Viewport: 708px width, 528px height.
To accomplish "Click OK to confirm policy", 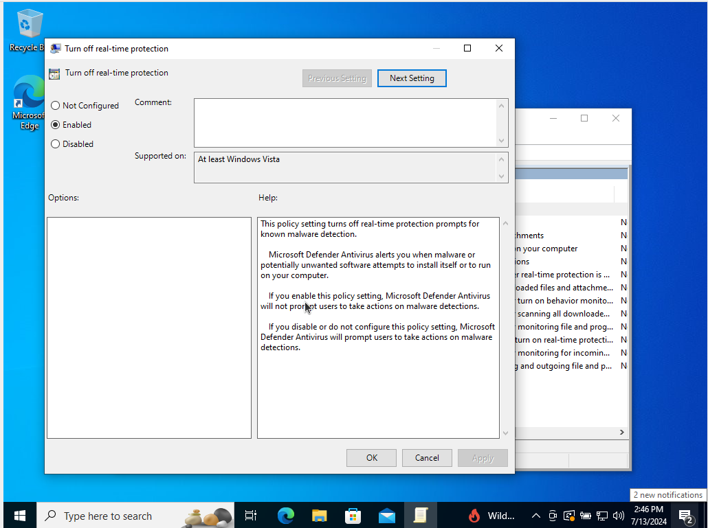I will [x=371, y=458].
